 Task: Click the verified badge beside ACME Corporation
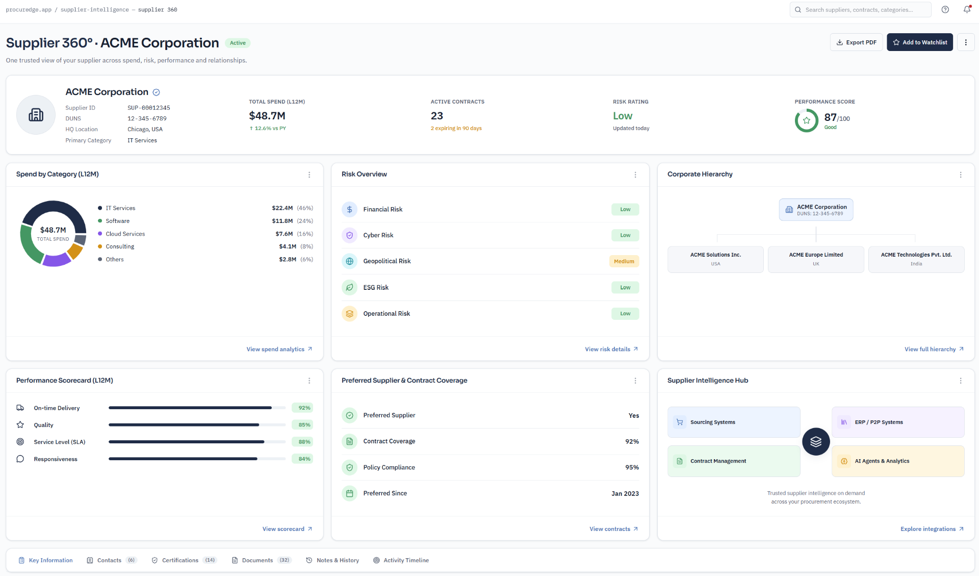point(157,92)
